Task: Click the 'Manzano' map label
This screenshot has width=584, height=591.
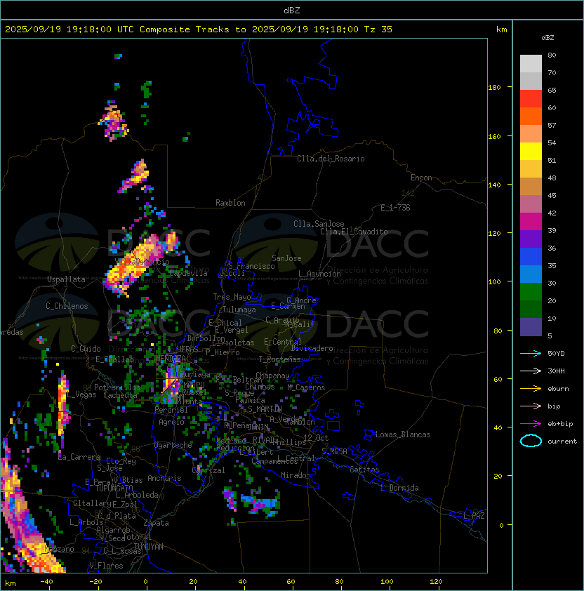Action: [x=59, y=549]
